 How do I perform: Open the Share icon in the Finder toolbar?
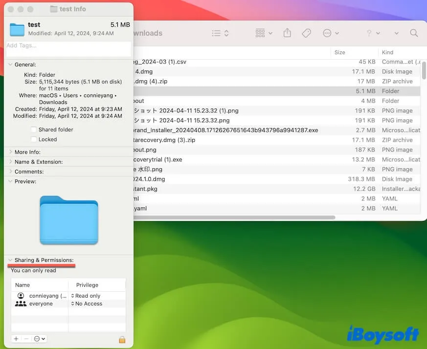(287, 33)
